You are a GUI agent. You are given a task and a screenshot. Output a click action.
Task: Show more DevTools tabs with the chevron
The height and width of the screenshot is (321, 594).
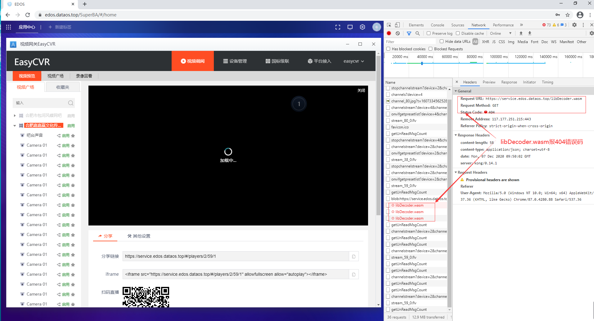coord(521,25)
